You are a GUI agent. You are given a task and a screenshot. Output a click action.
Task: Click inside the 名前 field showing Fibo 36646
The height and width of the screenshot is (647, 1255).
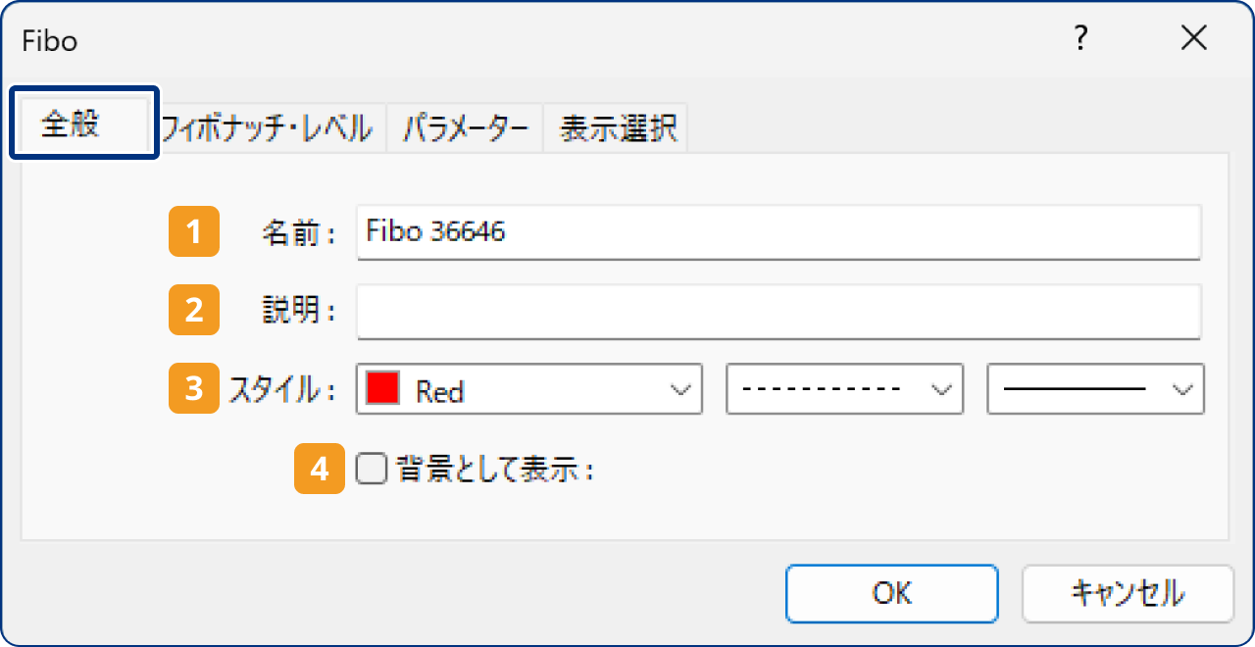pyautogui.click(x=686, y=232)
